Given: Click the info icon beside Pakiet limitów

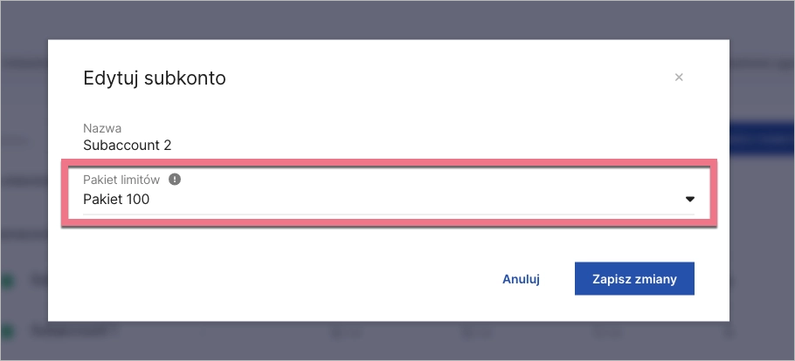Looking at the screenshot, I should [175, 179].
